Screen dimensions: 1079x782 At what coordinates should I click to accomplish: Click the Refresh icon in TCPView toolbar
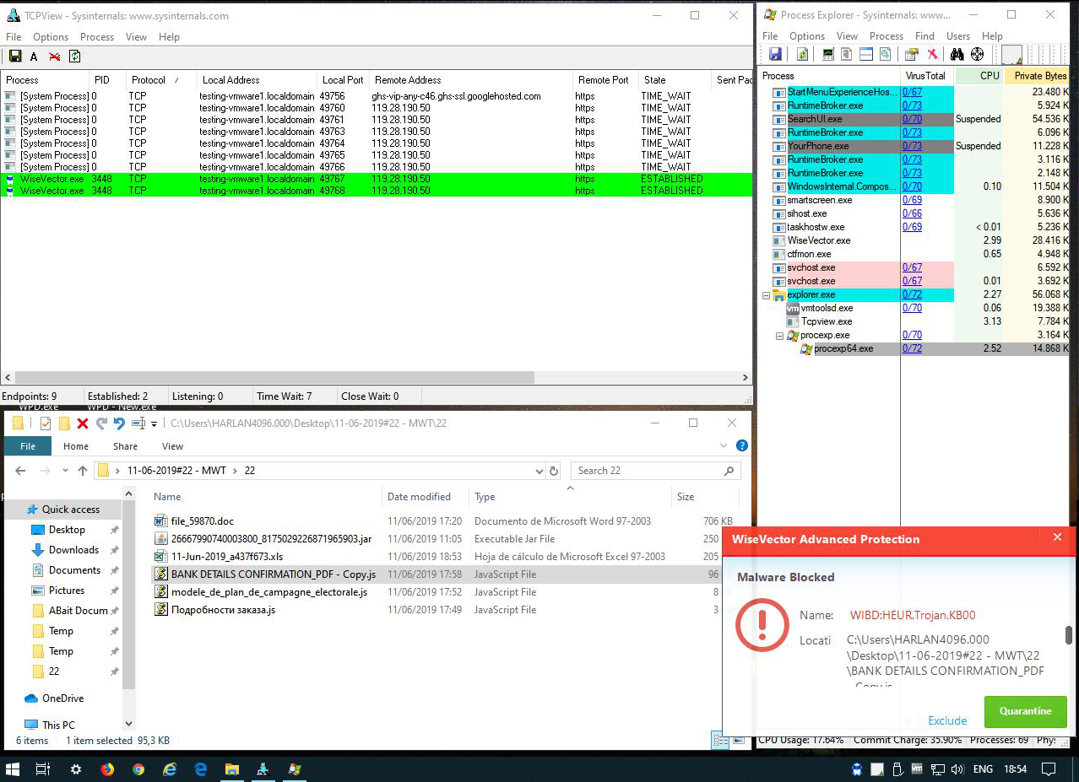(74, 57)
